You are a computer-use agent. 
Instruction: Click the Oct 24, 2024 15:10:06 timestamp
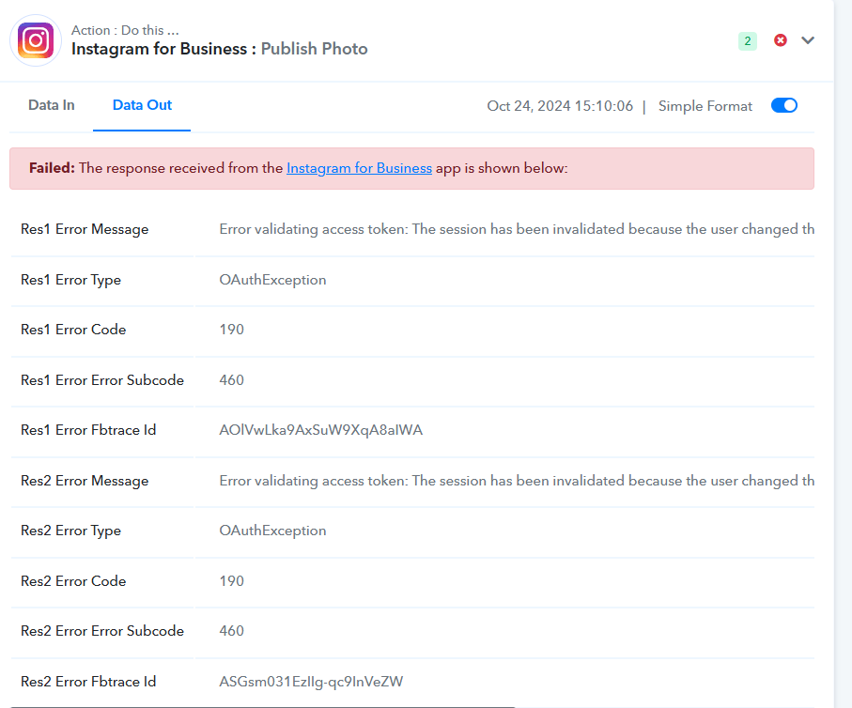(x=560, y=106)
